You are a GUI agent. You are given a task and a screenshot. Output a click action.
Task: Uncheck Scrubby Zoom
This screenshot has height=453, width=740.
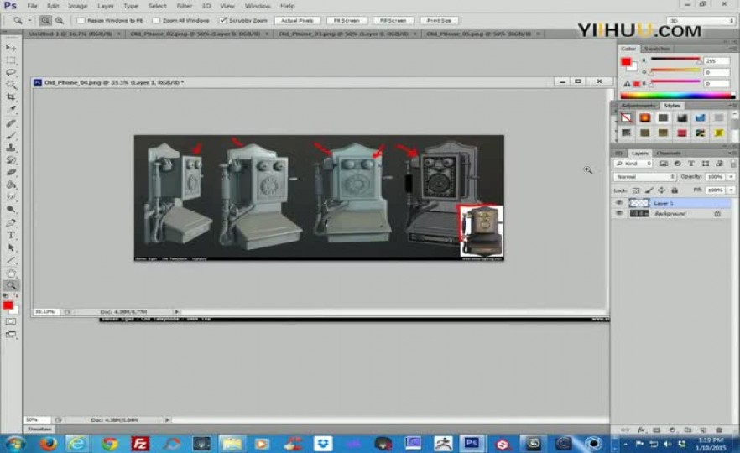tap(223, 20)
